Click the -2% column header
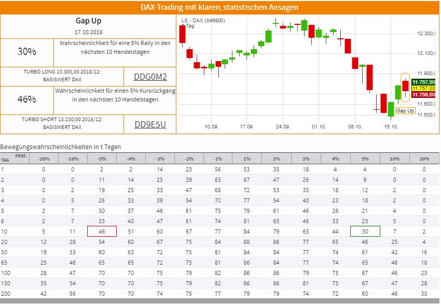The height and width of the screenshot is (304, 441). coord(189,158)
